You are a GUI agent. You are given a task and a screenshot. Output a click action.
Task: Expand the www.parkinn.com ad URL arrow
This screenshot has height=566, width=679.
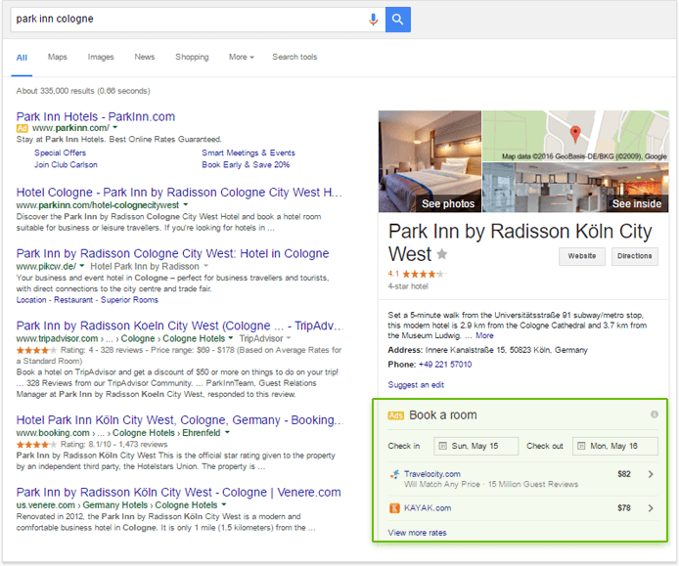(x=114, y=128)
